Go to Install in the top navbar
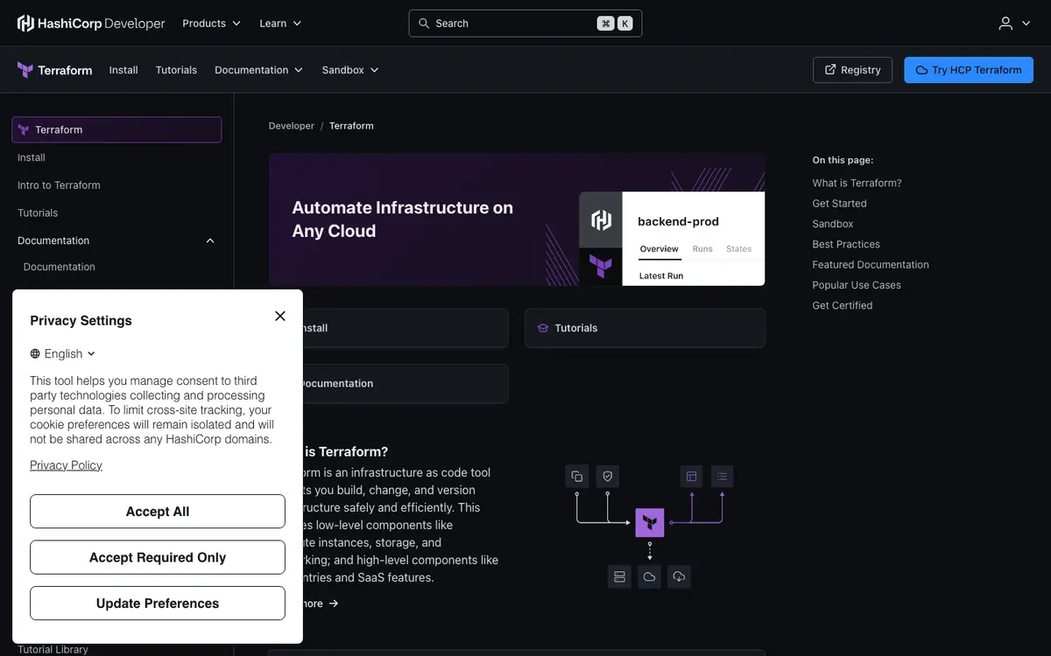The height and width of the screenshot is (656, 1051). click(123, 70)
